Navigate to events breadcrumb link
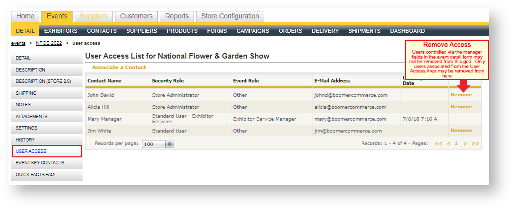 pyautogui.click(x=18, y=43)
